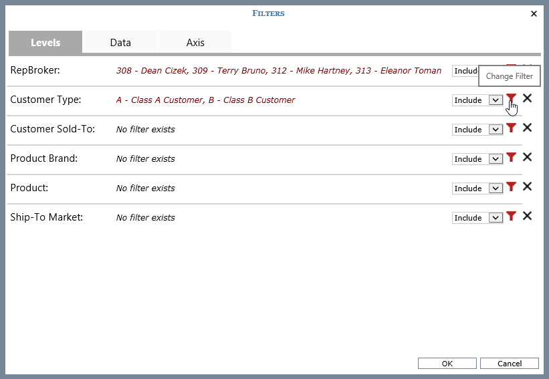Clear the Ship-To Market filter with X icon
Image resolution: width=549 pixels, height=379 pixels.
527,217
